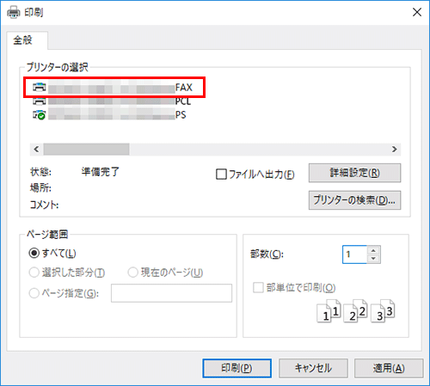Open 詳細設定 printer preferences
Screen dimensions: 430x386
click(x=354, y=173)
